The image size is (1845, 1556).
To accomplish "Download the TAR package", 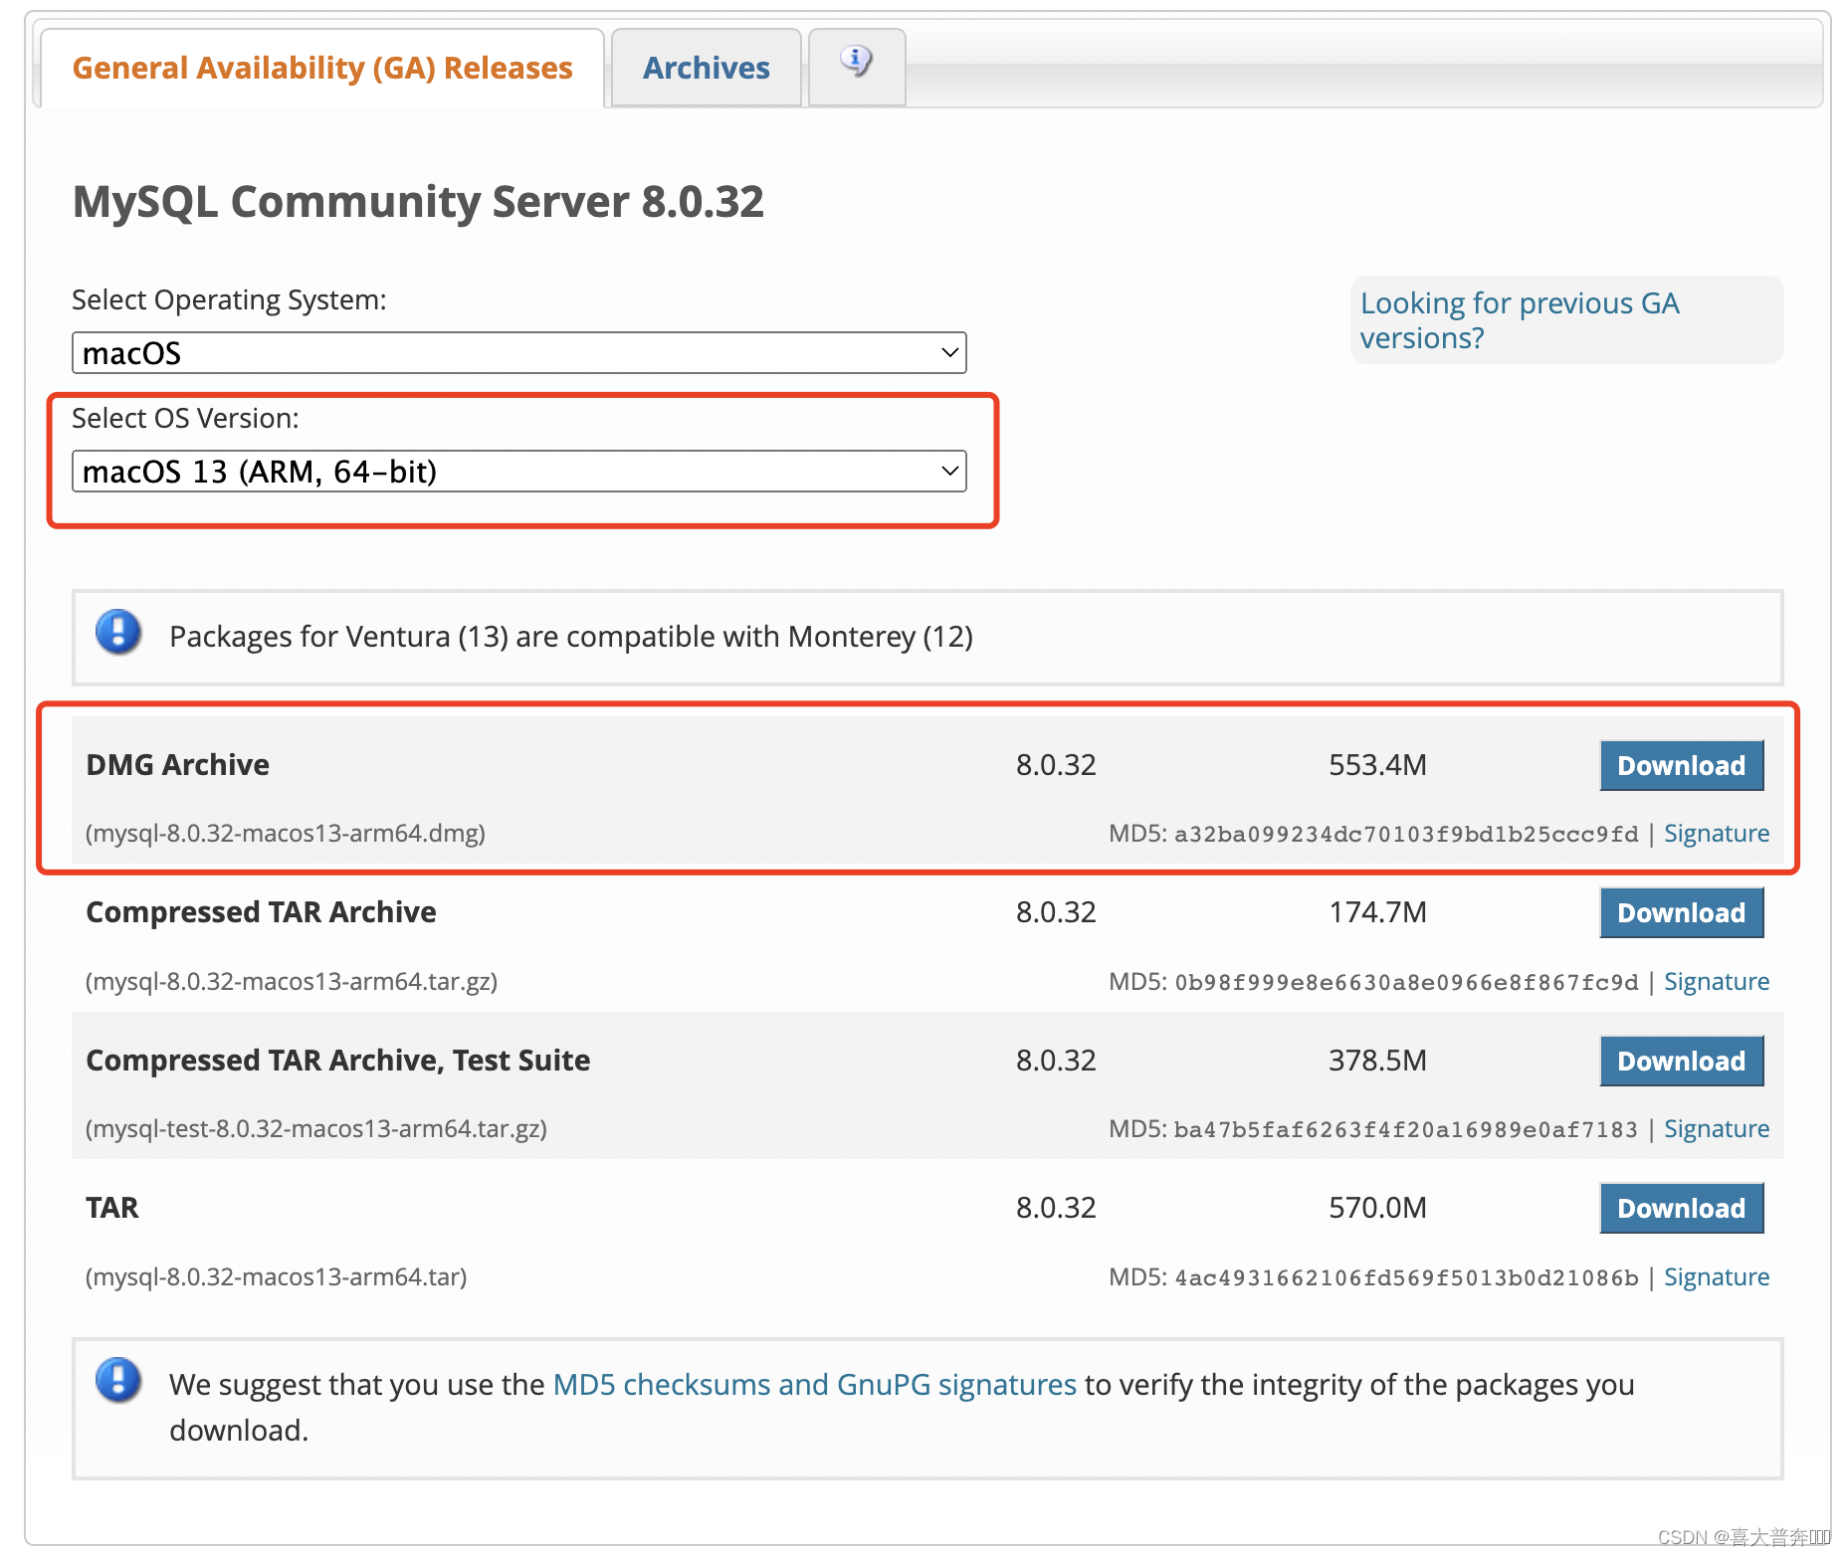I will click(1681, 1208).
